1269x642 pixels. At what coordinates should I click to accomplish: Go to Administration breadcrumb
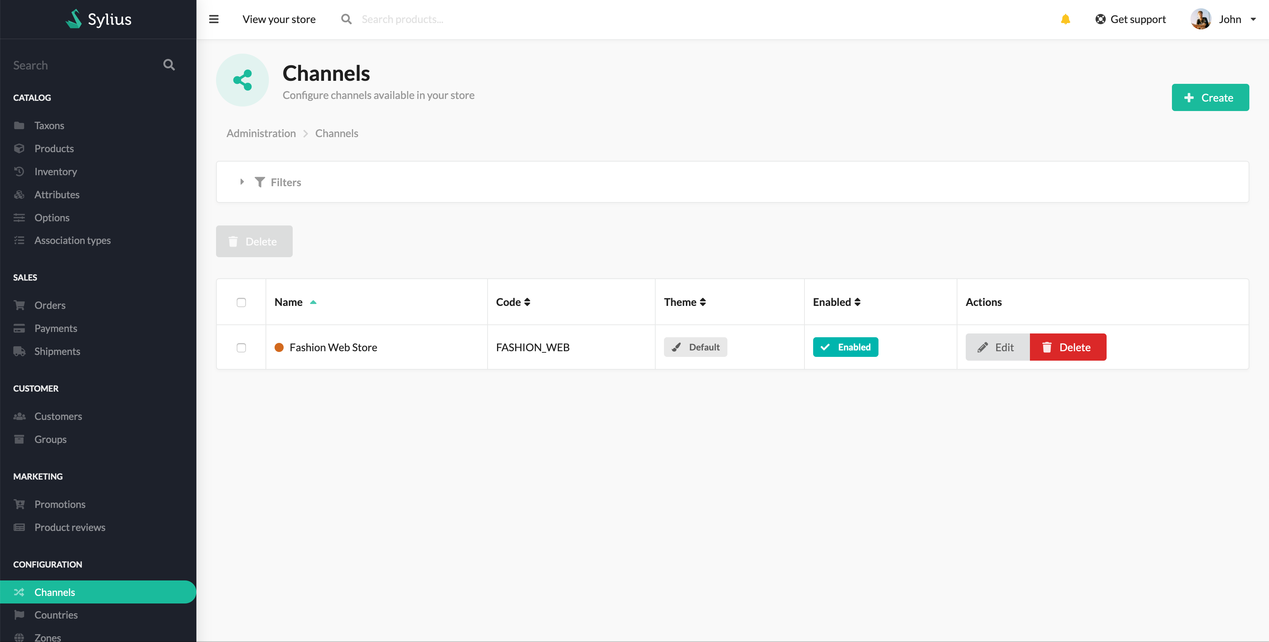[261, 133]
